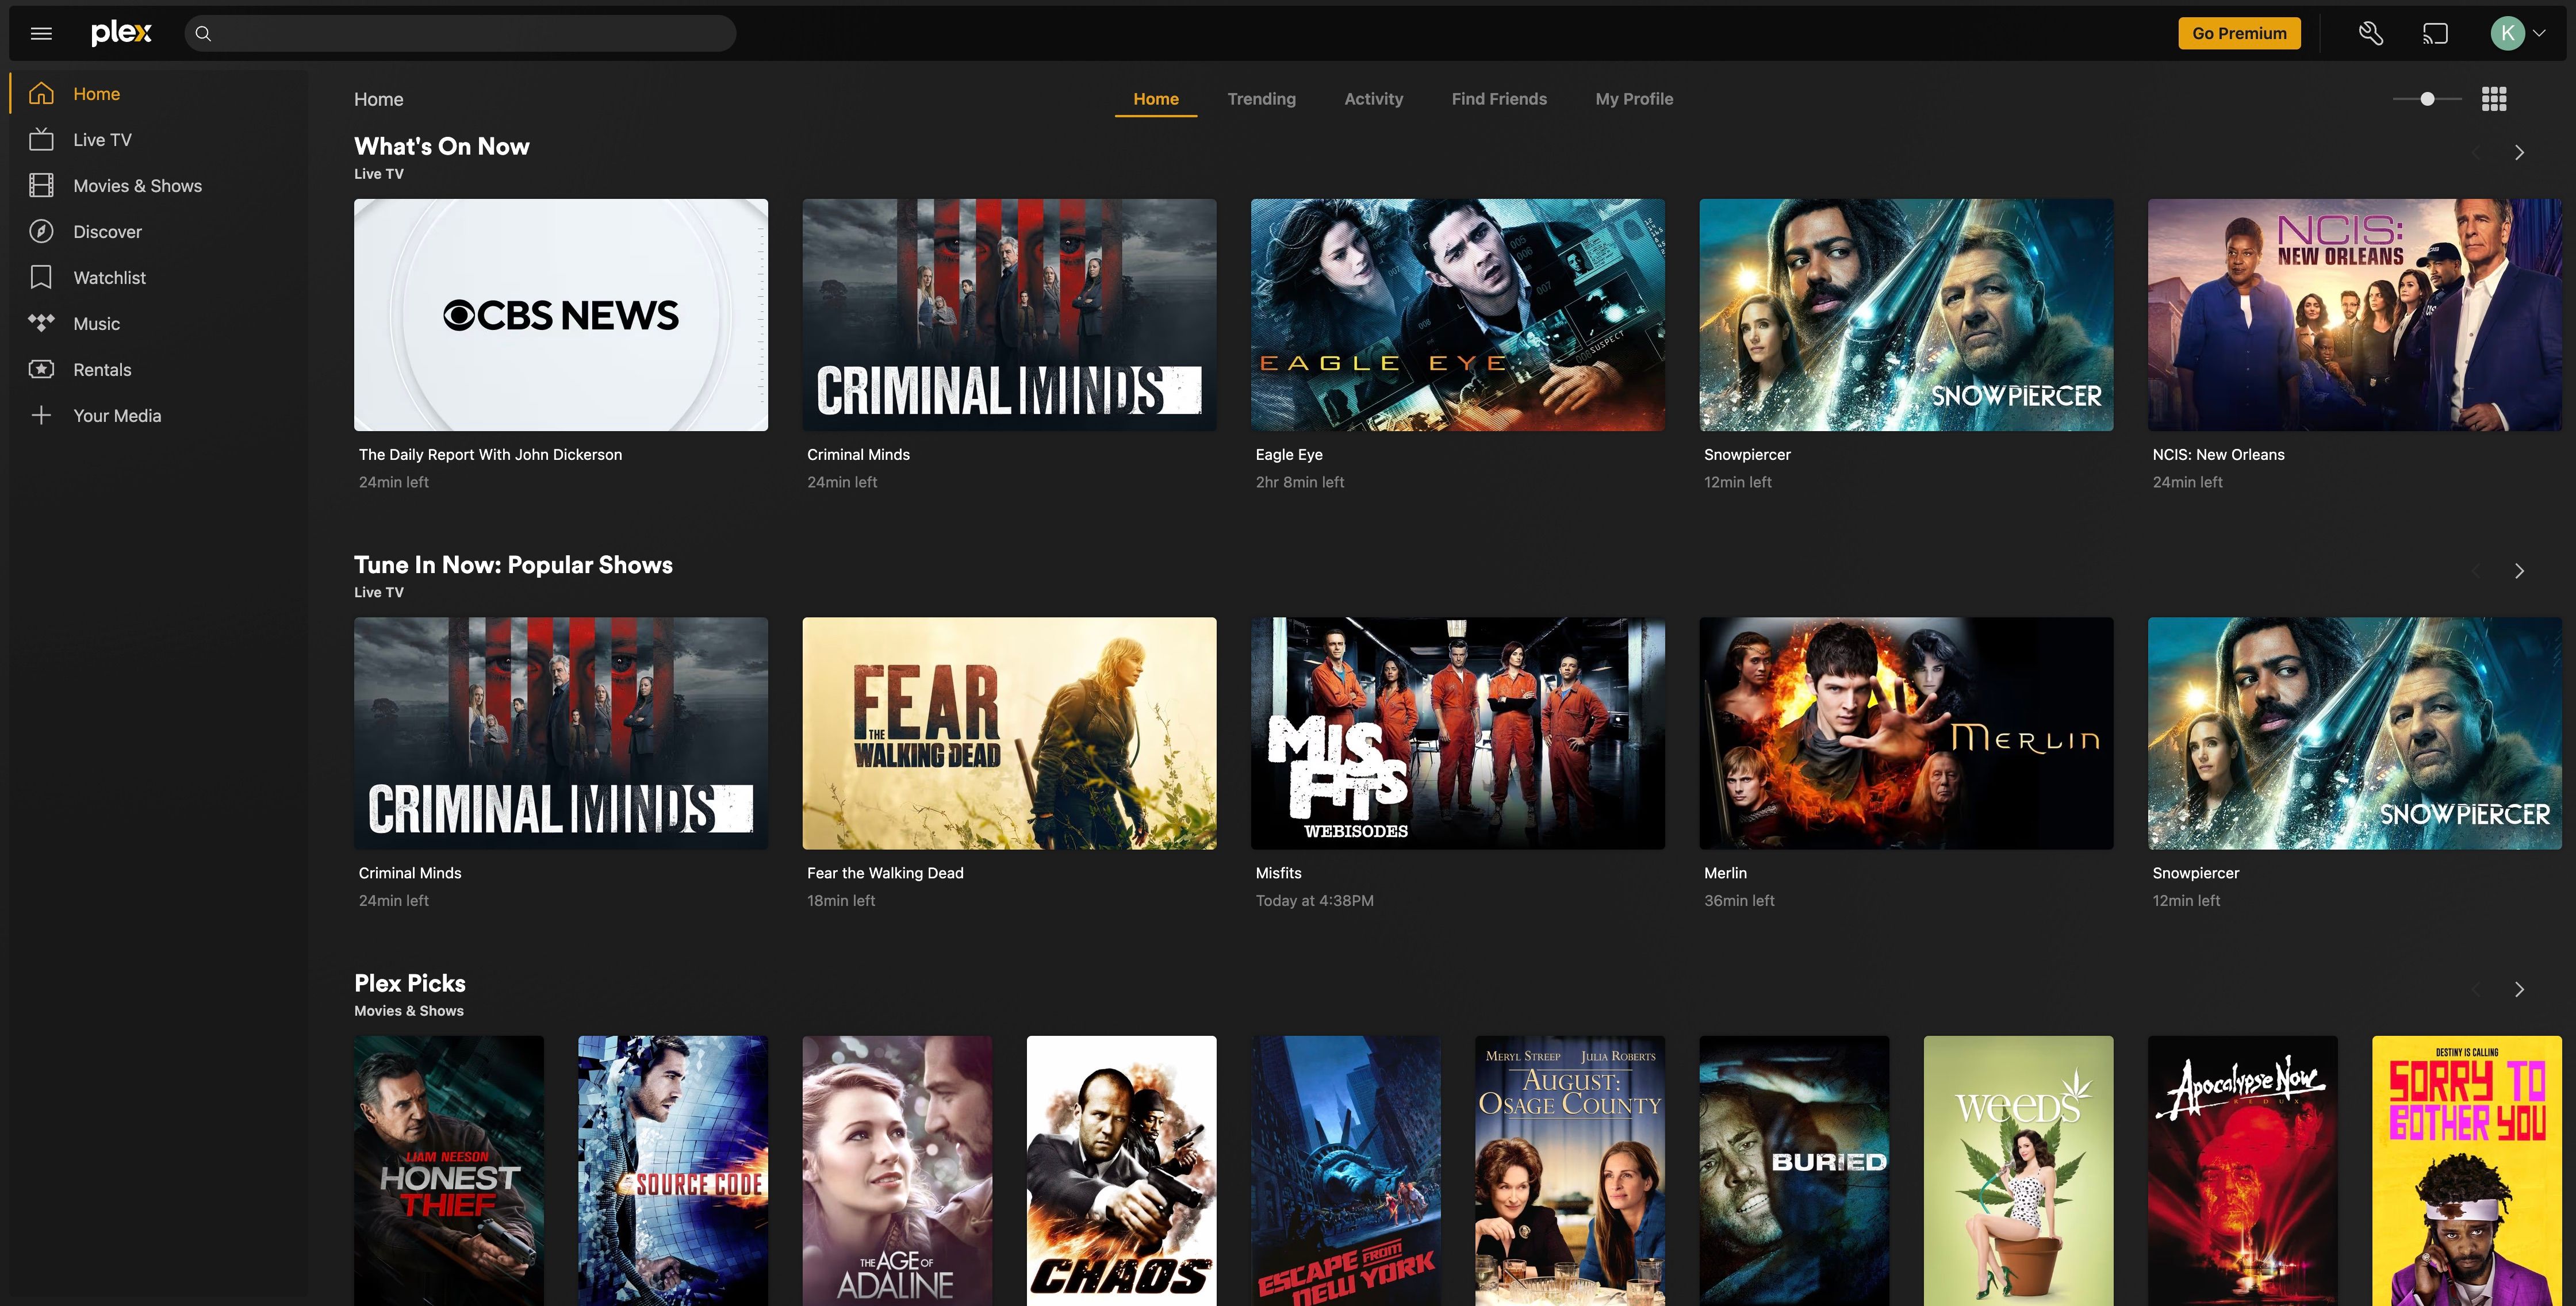Viewport: 2576px width, 1306px height.
Task: Click the Go Premium button
Action: [x=2240, y=32]
